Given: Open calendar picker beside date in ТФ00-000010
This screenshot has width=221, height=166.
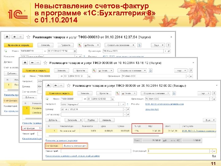Looking at the screenshot, I should tap(75, 51).
